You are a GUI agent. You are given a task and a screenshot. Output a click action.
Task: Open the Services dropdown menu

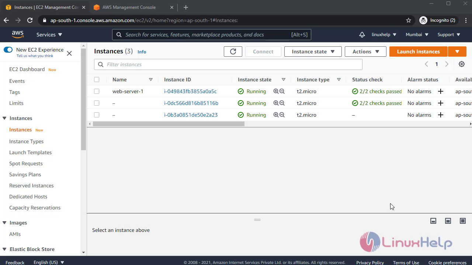coord(49,35)
